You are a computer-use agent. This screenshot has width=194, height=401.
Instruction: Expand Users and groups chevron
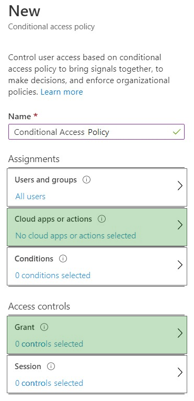tap(180, 186)
